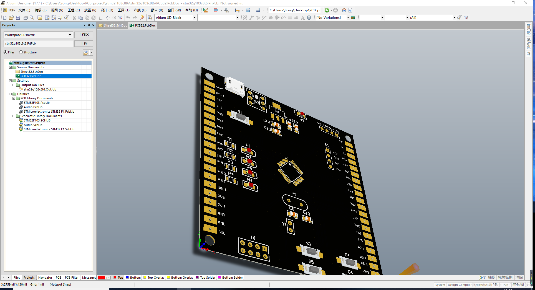
Task: Click the green Back navigation arrow
Action: pyautogui.click(x=327, y=10)
